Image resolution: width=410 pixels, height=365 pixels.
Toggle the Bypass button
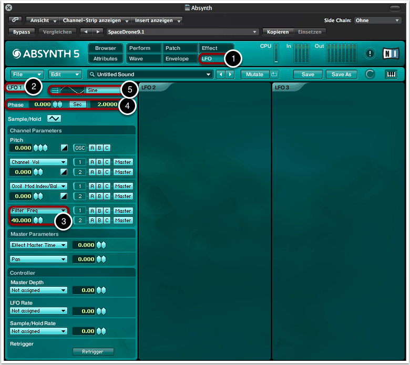[22, 32]
